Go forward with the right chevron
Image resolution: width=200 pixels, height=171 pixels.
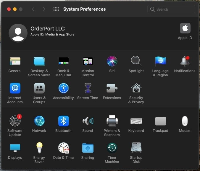(x=44, y=9)
